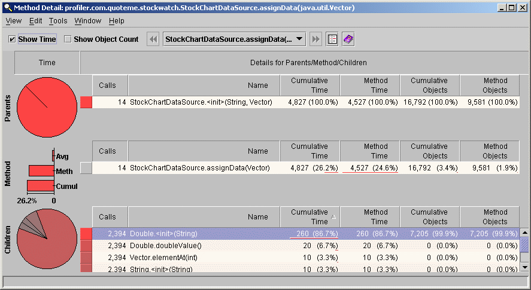Click the red icon beside Double.<init>(String) row
This screenshot has height=290, width=531.
pos(86,234)
